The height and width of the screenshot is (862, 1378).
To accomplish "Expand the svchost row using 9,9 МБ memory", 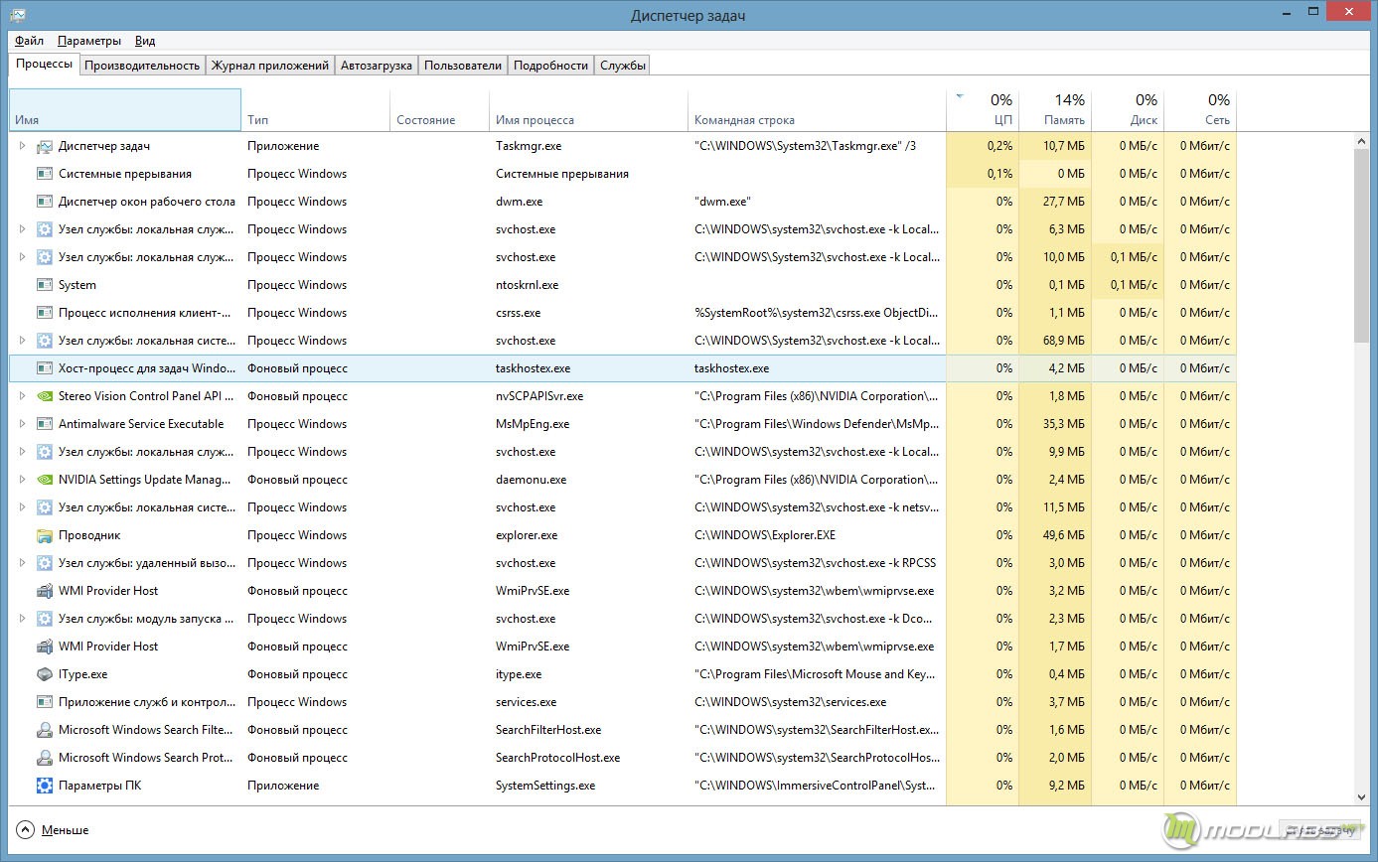I will click(23, 452).
